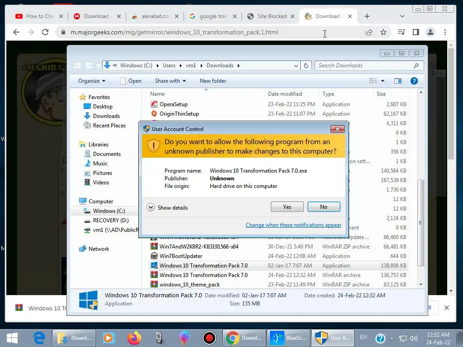Click Users in Explorer breadcrumb
The width and height of the screenshot is (463, 347).
pos(169,66)
